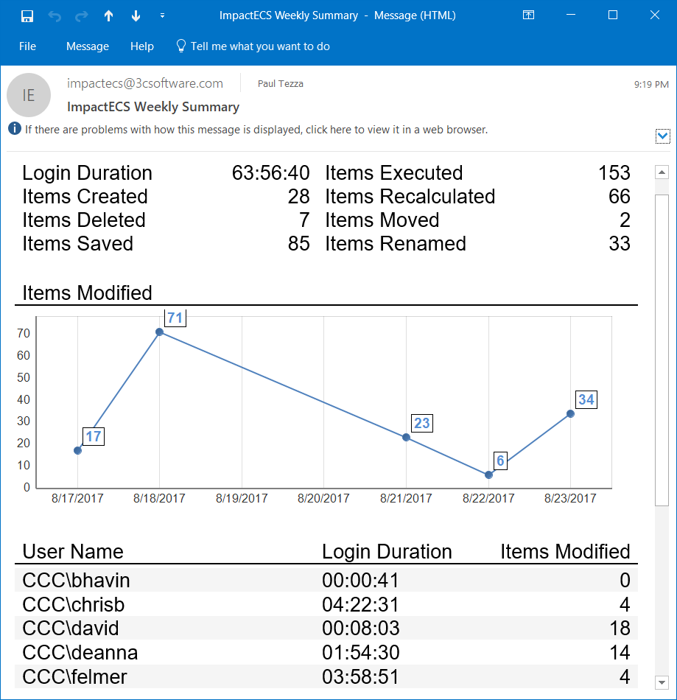Image resolution: width=677 pixels, height=700 pixels.
Task: Go to next item with down arrow
Action: pyautogui.click(x=136, y=16)
